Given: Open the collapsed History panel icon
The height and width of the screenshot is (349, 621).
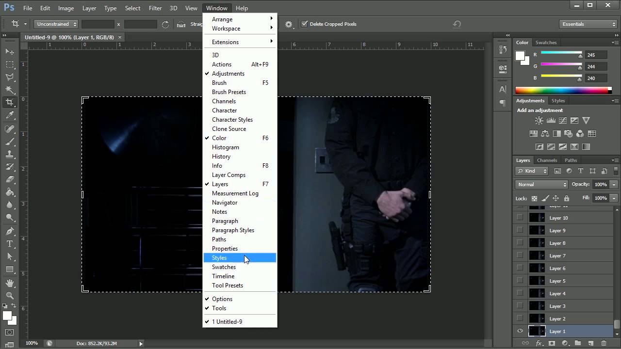Looking at the screenshot, I should point(503,50).
